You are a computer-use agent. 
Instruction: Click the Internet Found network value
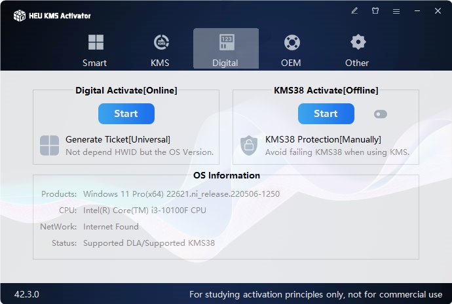pyautogui.click(x=111, y=227)
